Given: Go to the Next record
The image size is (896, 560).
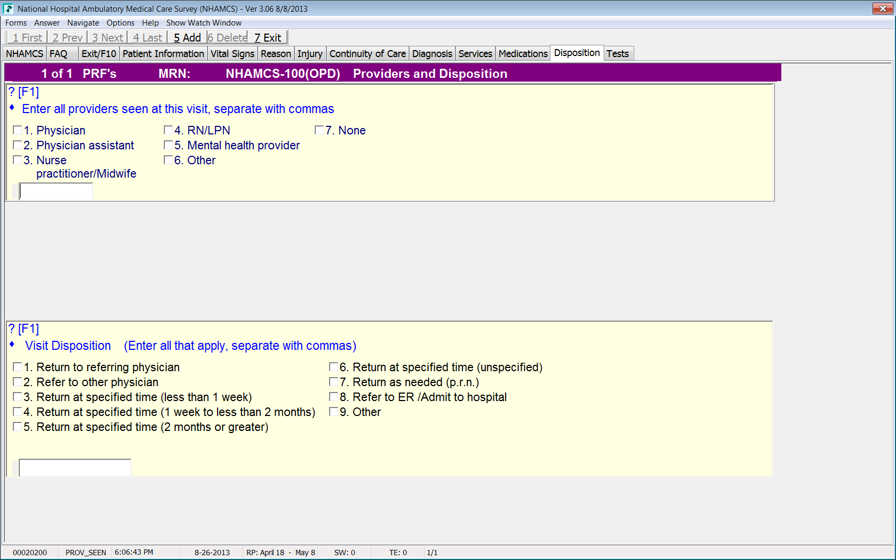Looking at the screenshot, I should click(x=107, y=37).
